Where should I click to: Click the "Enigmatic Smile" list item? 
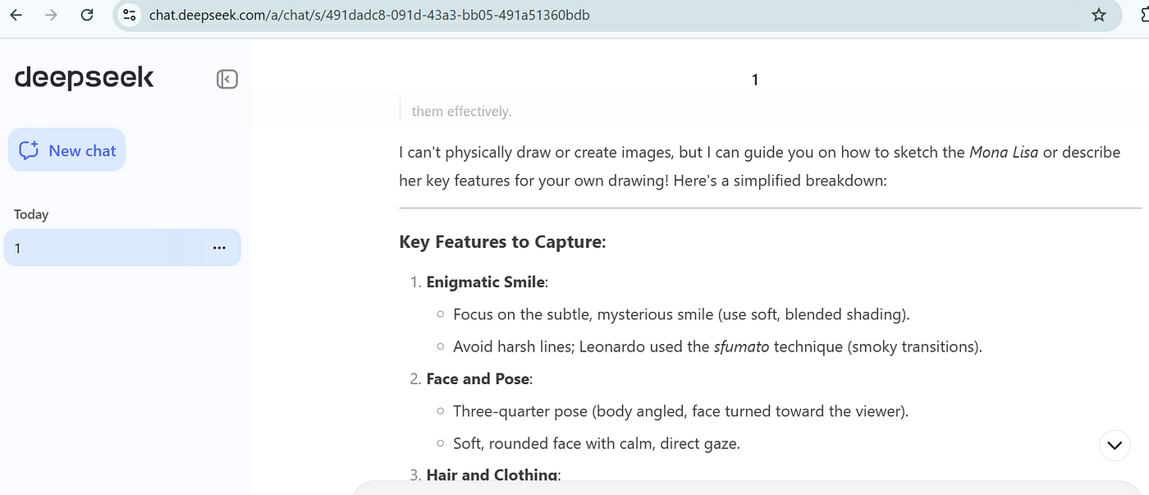pos(485,282)
